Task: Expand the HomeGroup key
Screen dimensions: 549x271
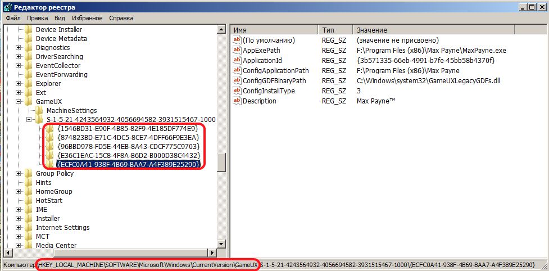Action: 18,192
